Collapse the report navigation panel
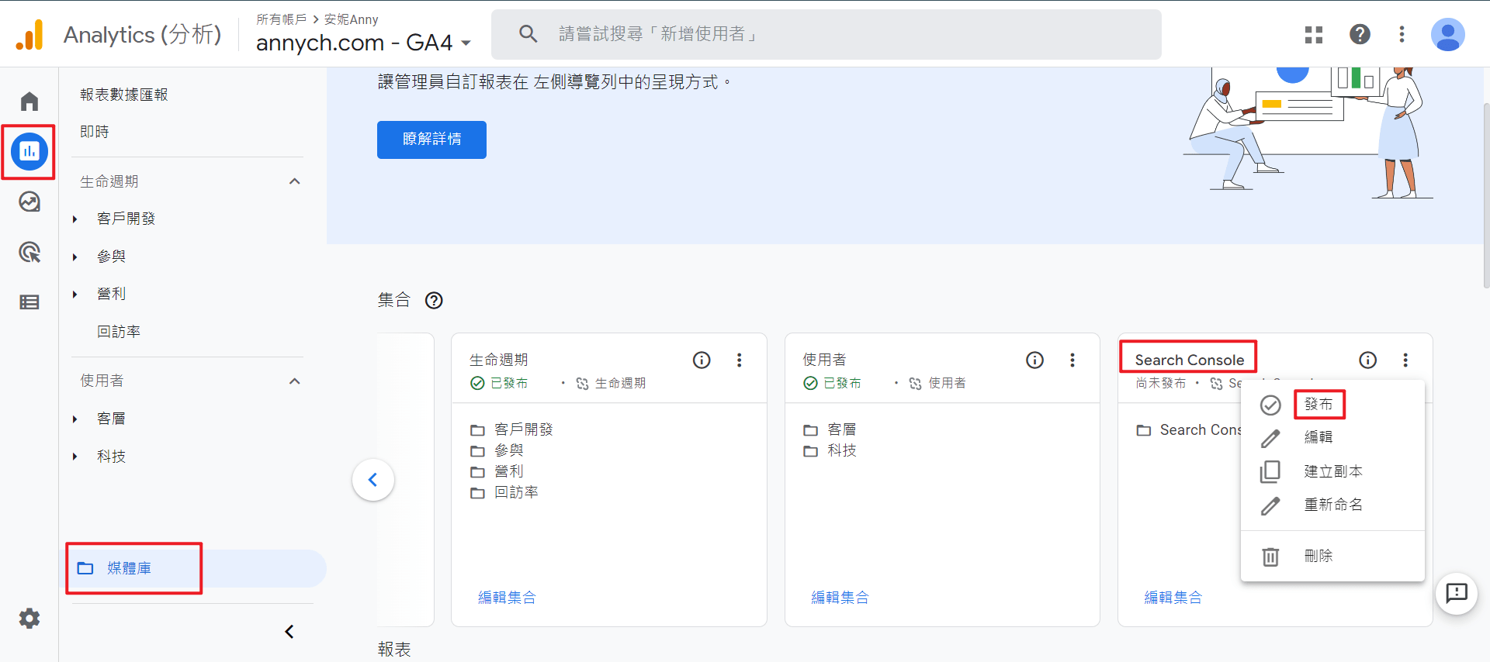 [x=289, y=632]
